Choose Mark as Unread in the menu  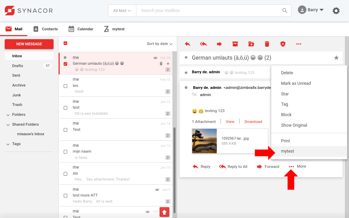pyautogui.click(x=309, y=83)
